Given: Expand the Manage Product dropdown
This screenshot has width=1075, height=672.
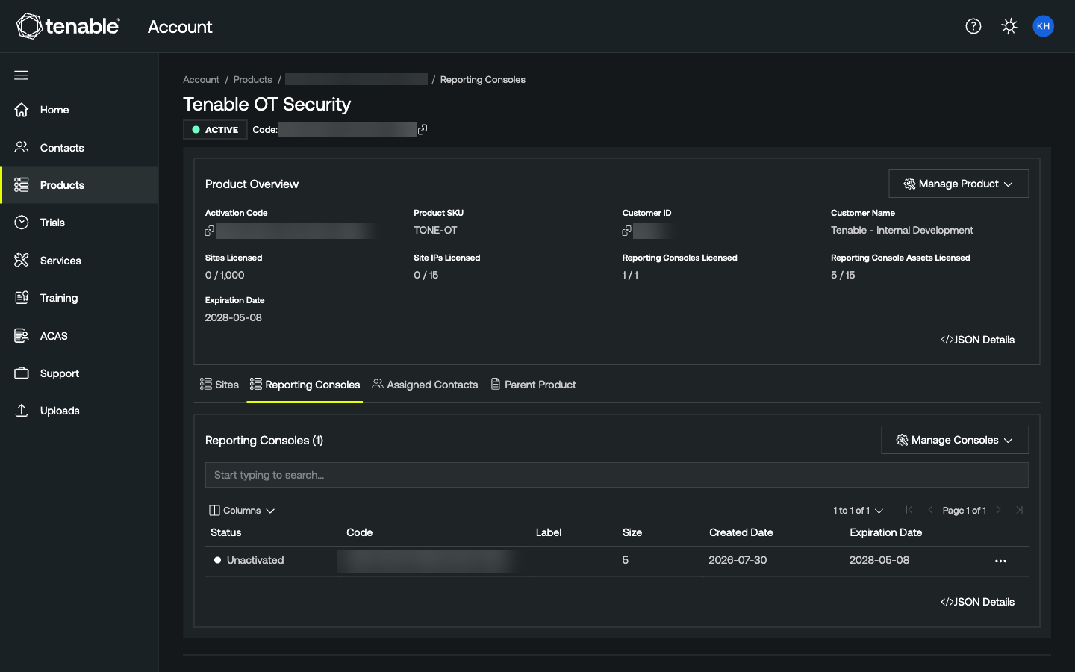Looking at the screenshot, I should [959, 184].
